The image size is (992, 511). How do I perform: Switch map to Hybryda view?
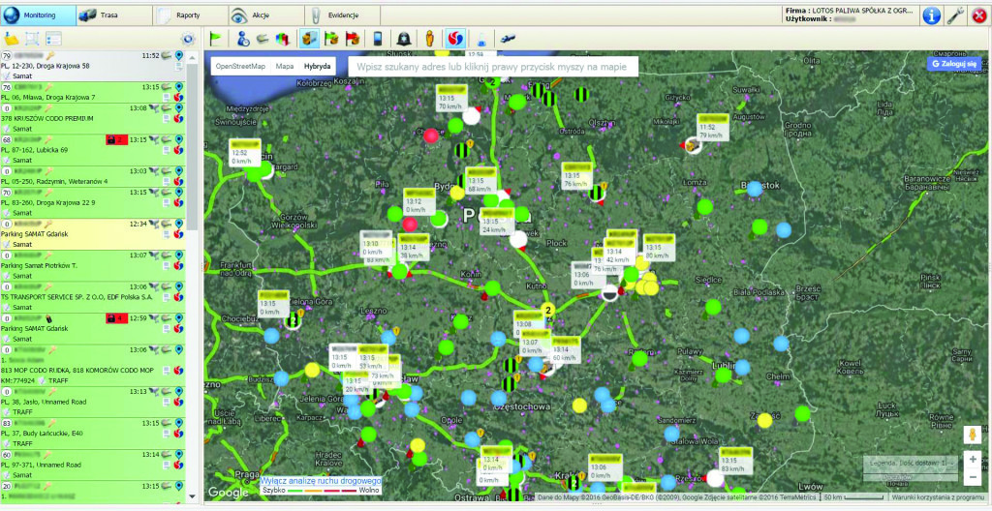(318, 66)
